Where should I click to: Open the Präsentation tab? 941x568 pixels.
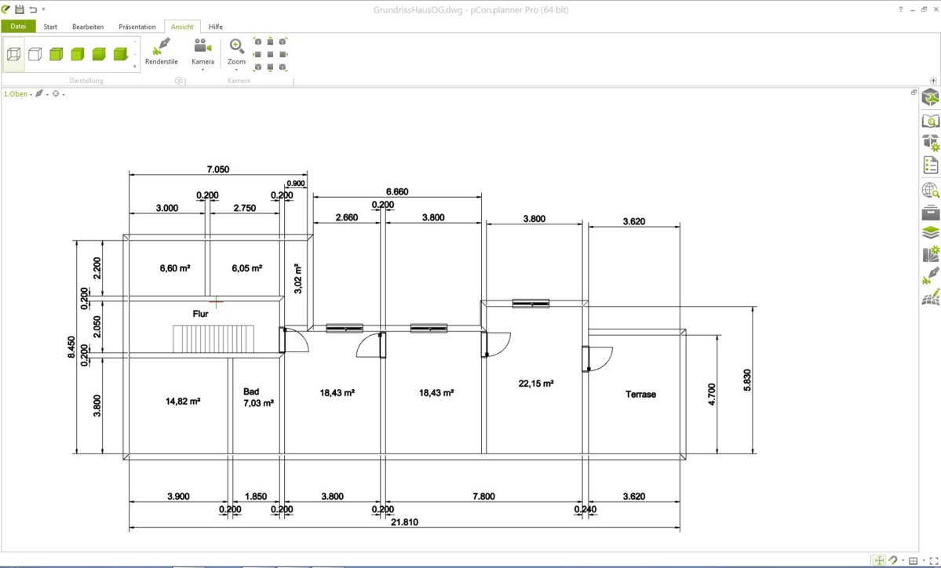[137, 27]
